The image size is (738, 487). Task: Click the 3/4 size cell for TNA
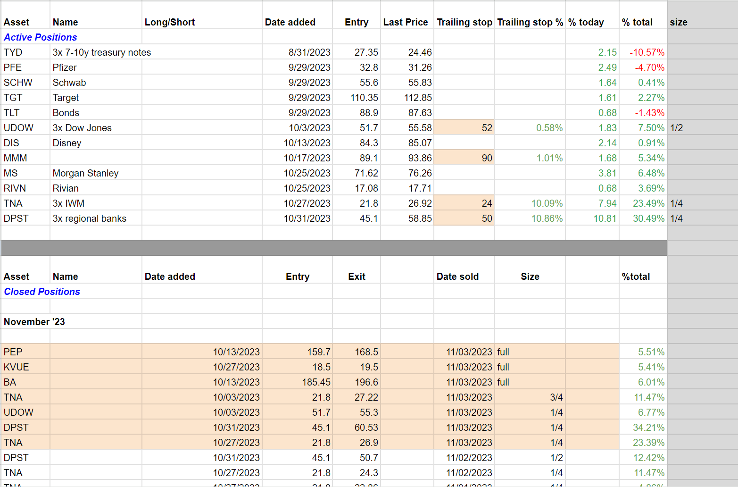tap(530, 397)
